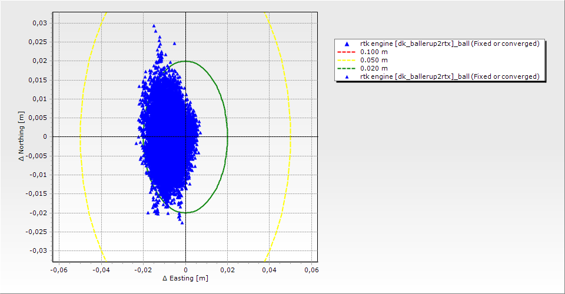Click the -0,03 northing axis label

pyautogui.click(x=38, y=251)
